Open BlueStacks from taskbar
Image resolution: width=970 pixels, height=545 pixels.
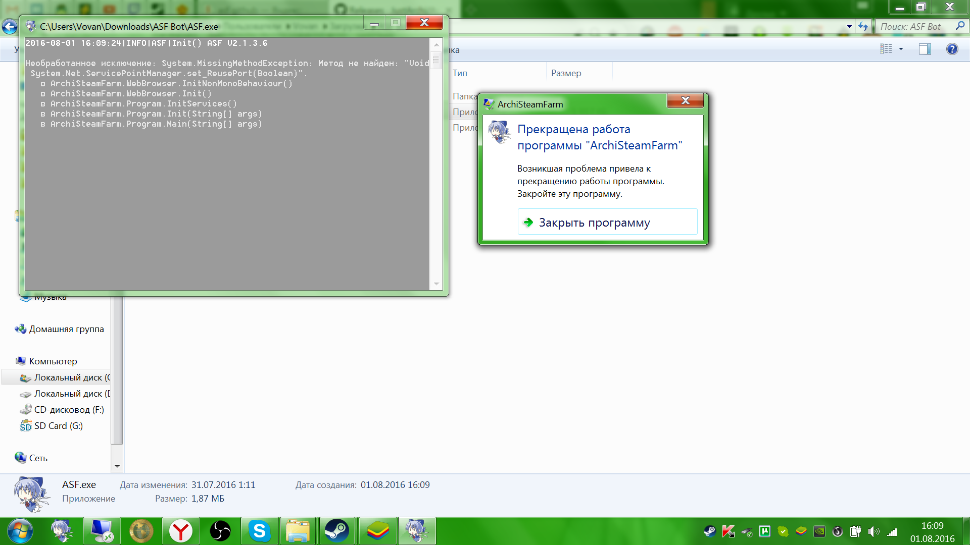[377, 531]
